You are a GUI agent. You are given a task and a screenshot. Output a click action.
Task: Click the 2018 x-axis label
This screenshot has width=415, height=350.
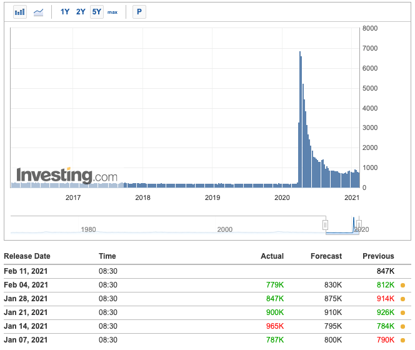(142, 197)
